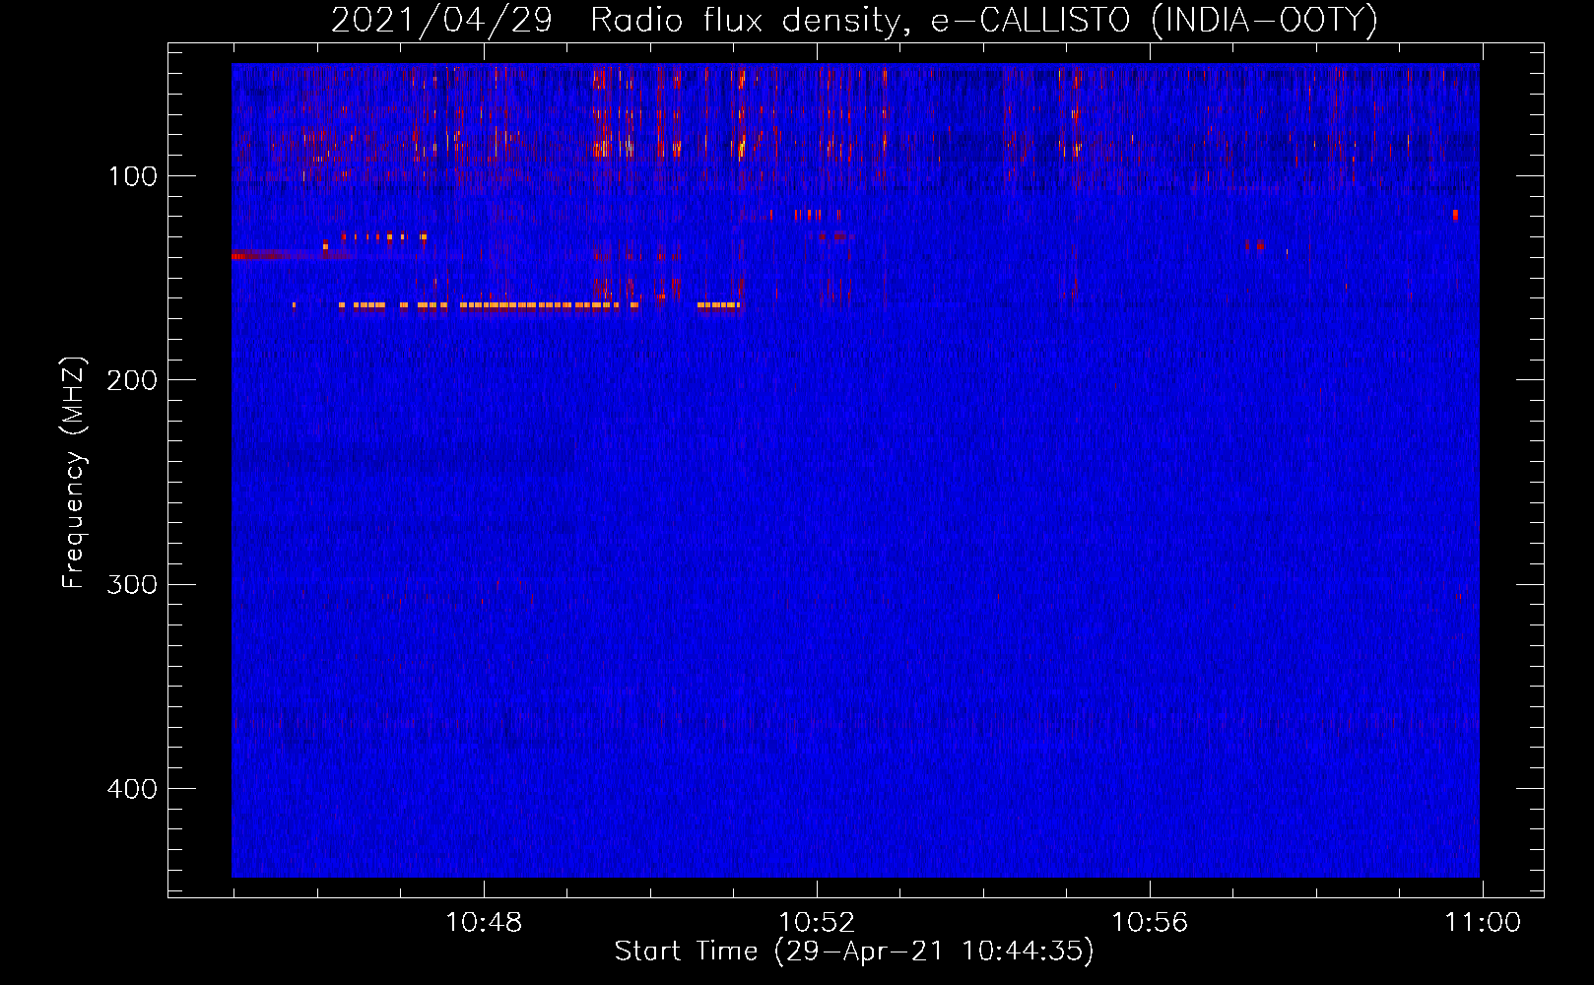Image resolution: width=1594 pixels, height=985 pixels.
Task: Click the 200 frequency tick label
Action: [132, 380]
